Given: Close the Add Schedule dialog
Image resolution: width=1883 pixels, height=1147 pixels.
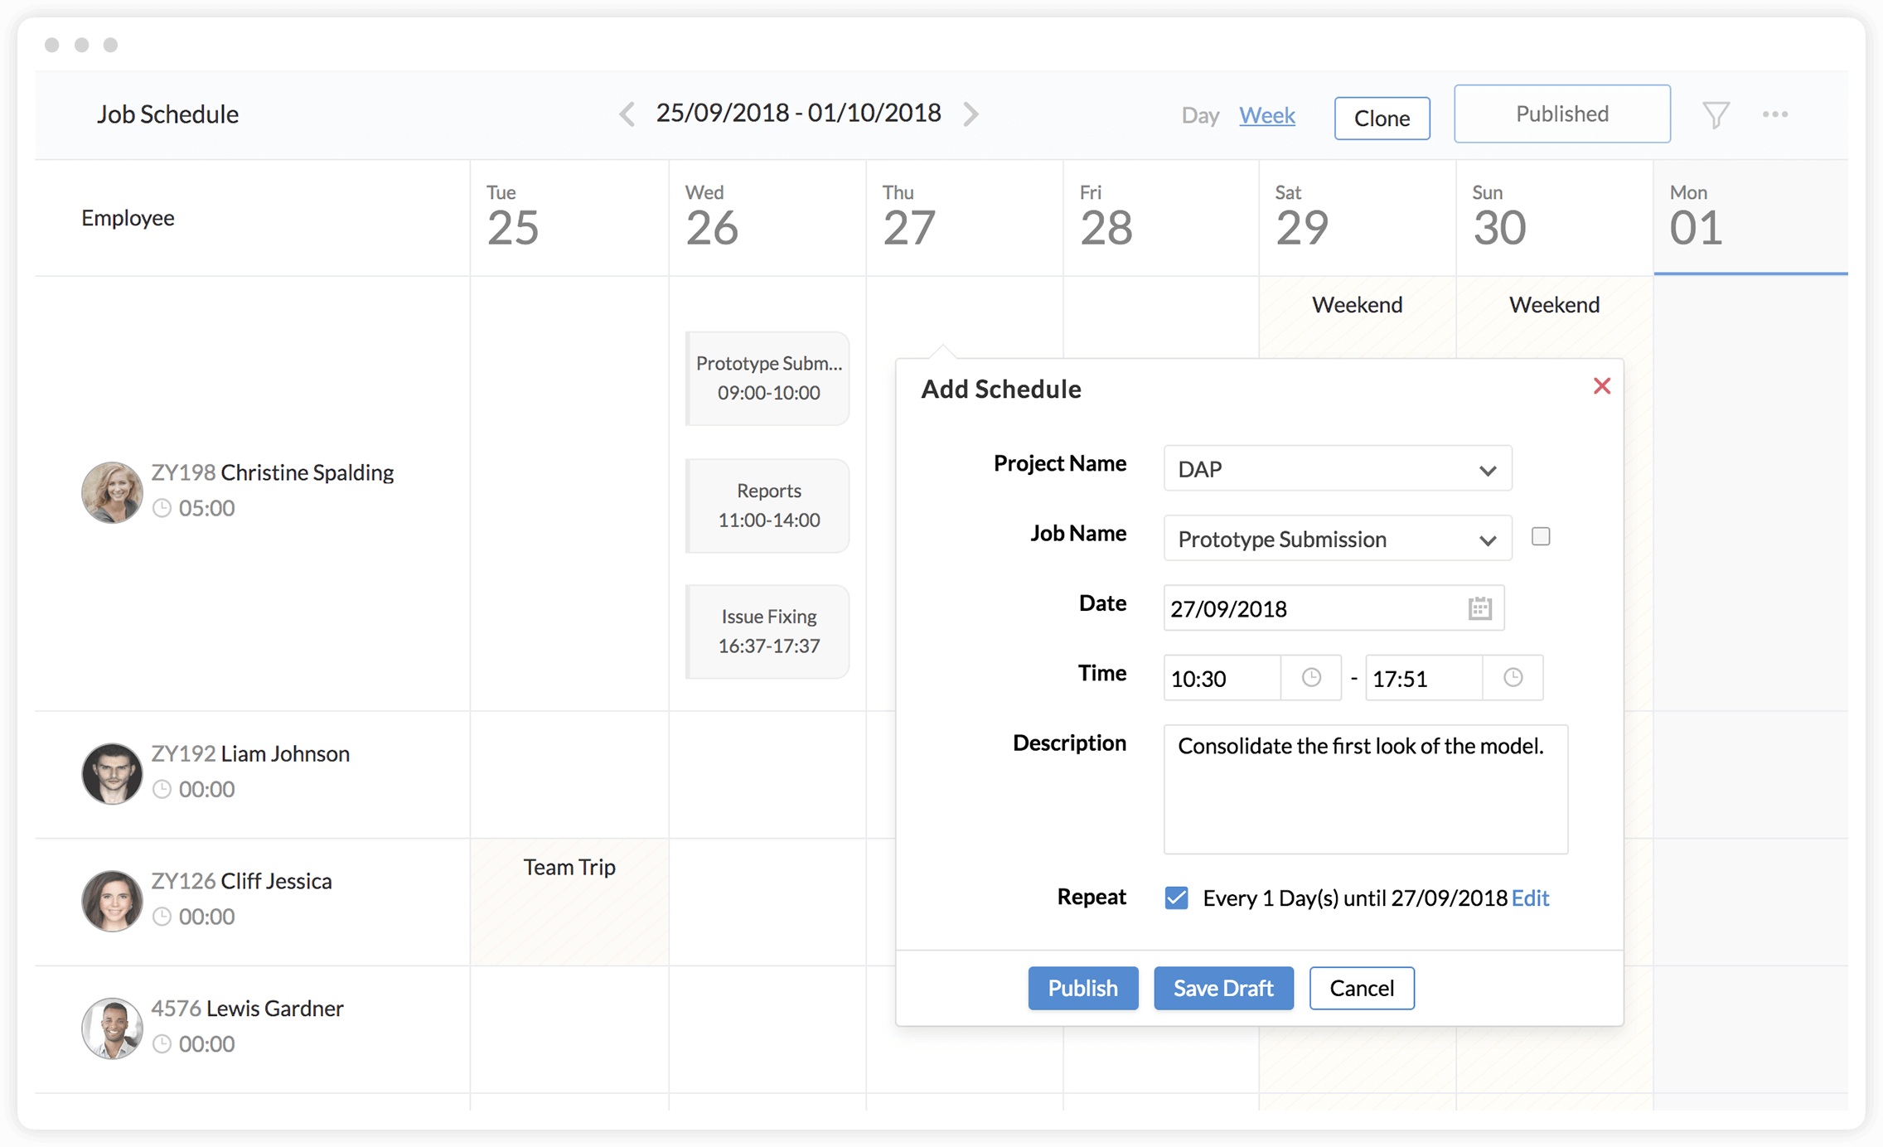Looking at the screenshot, I should tap(1601, 386).
